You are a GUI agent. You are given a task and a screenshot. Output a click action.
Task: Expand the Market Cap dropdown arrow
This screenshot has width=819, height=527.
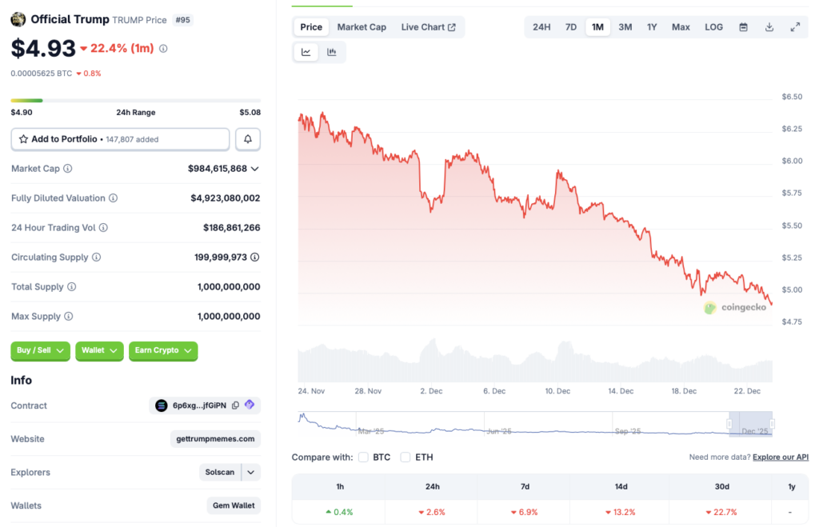coord(254,169)
